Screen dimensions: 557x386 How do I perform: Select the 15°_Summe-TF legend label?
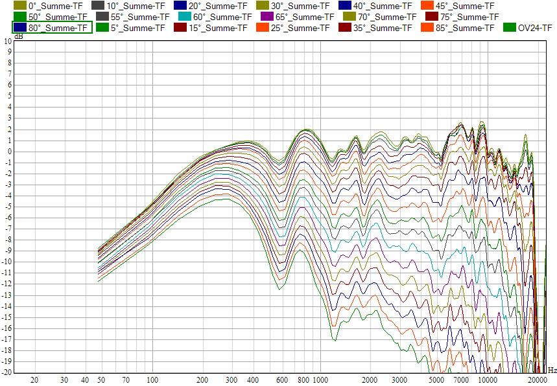pos(218,28)
